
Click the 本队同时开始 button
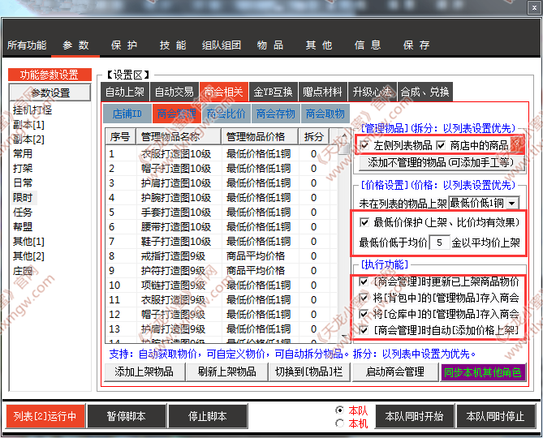click(415, 416)
